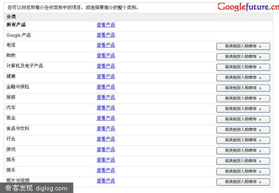Click the 电信 category label
This screenshot has height=193, width=279.
coord(11,45)
